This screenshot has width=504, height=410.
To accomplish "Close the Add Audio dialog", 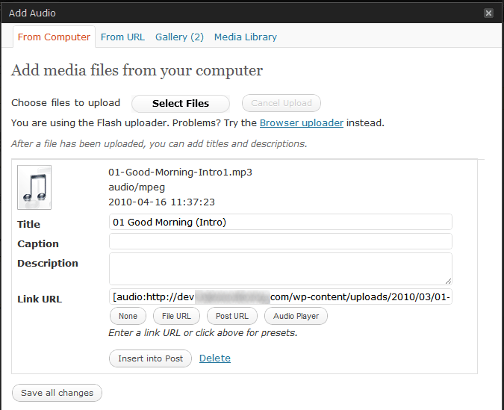I will point(488,13).
